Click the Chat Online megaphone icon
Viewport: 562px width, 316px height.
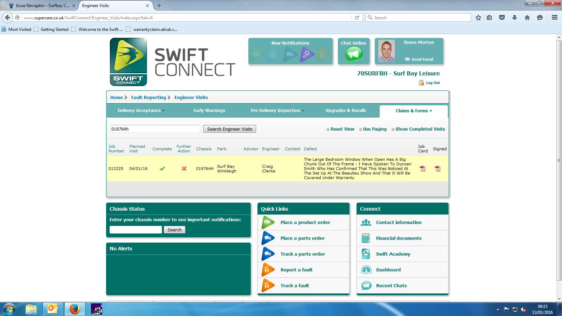354,54
